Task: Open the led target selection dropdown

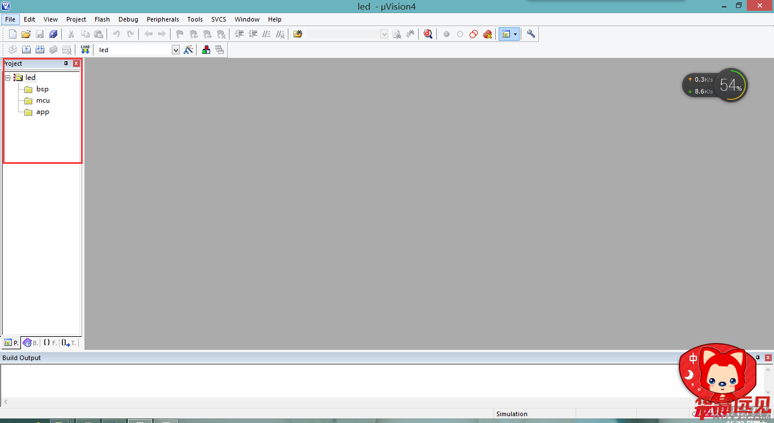Action: (176, 50)
